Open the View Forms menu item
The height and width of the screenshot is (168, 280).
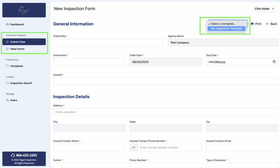17,49
